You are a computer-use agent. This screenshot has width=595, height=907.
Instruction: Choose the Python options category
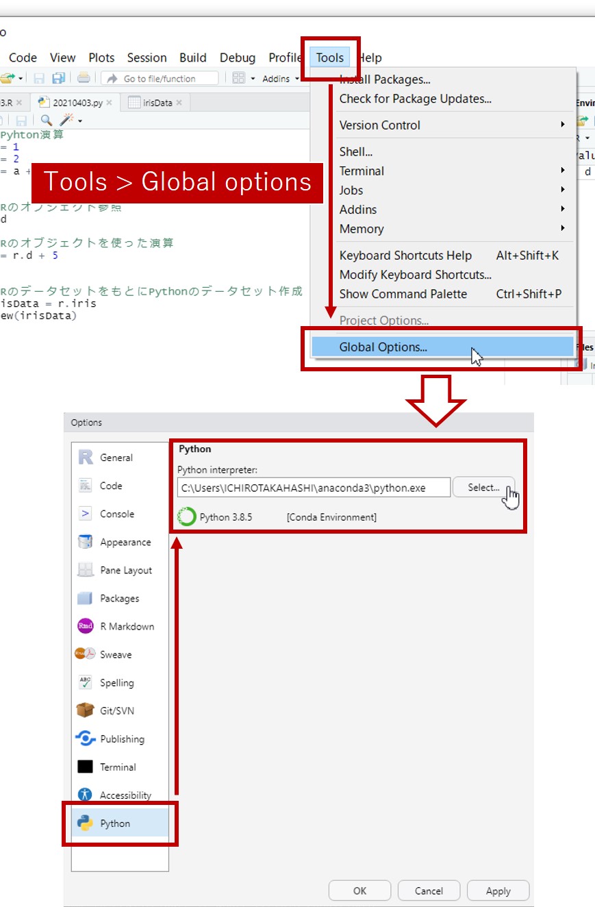click(x=115, y=823)
